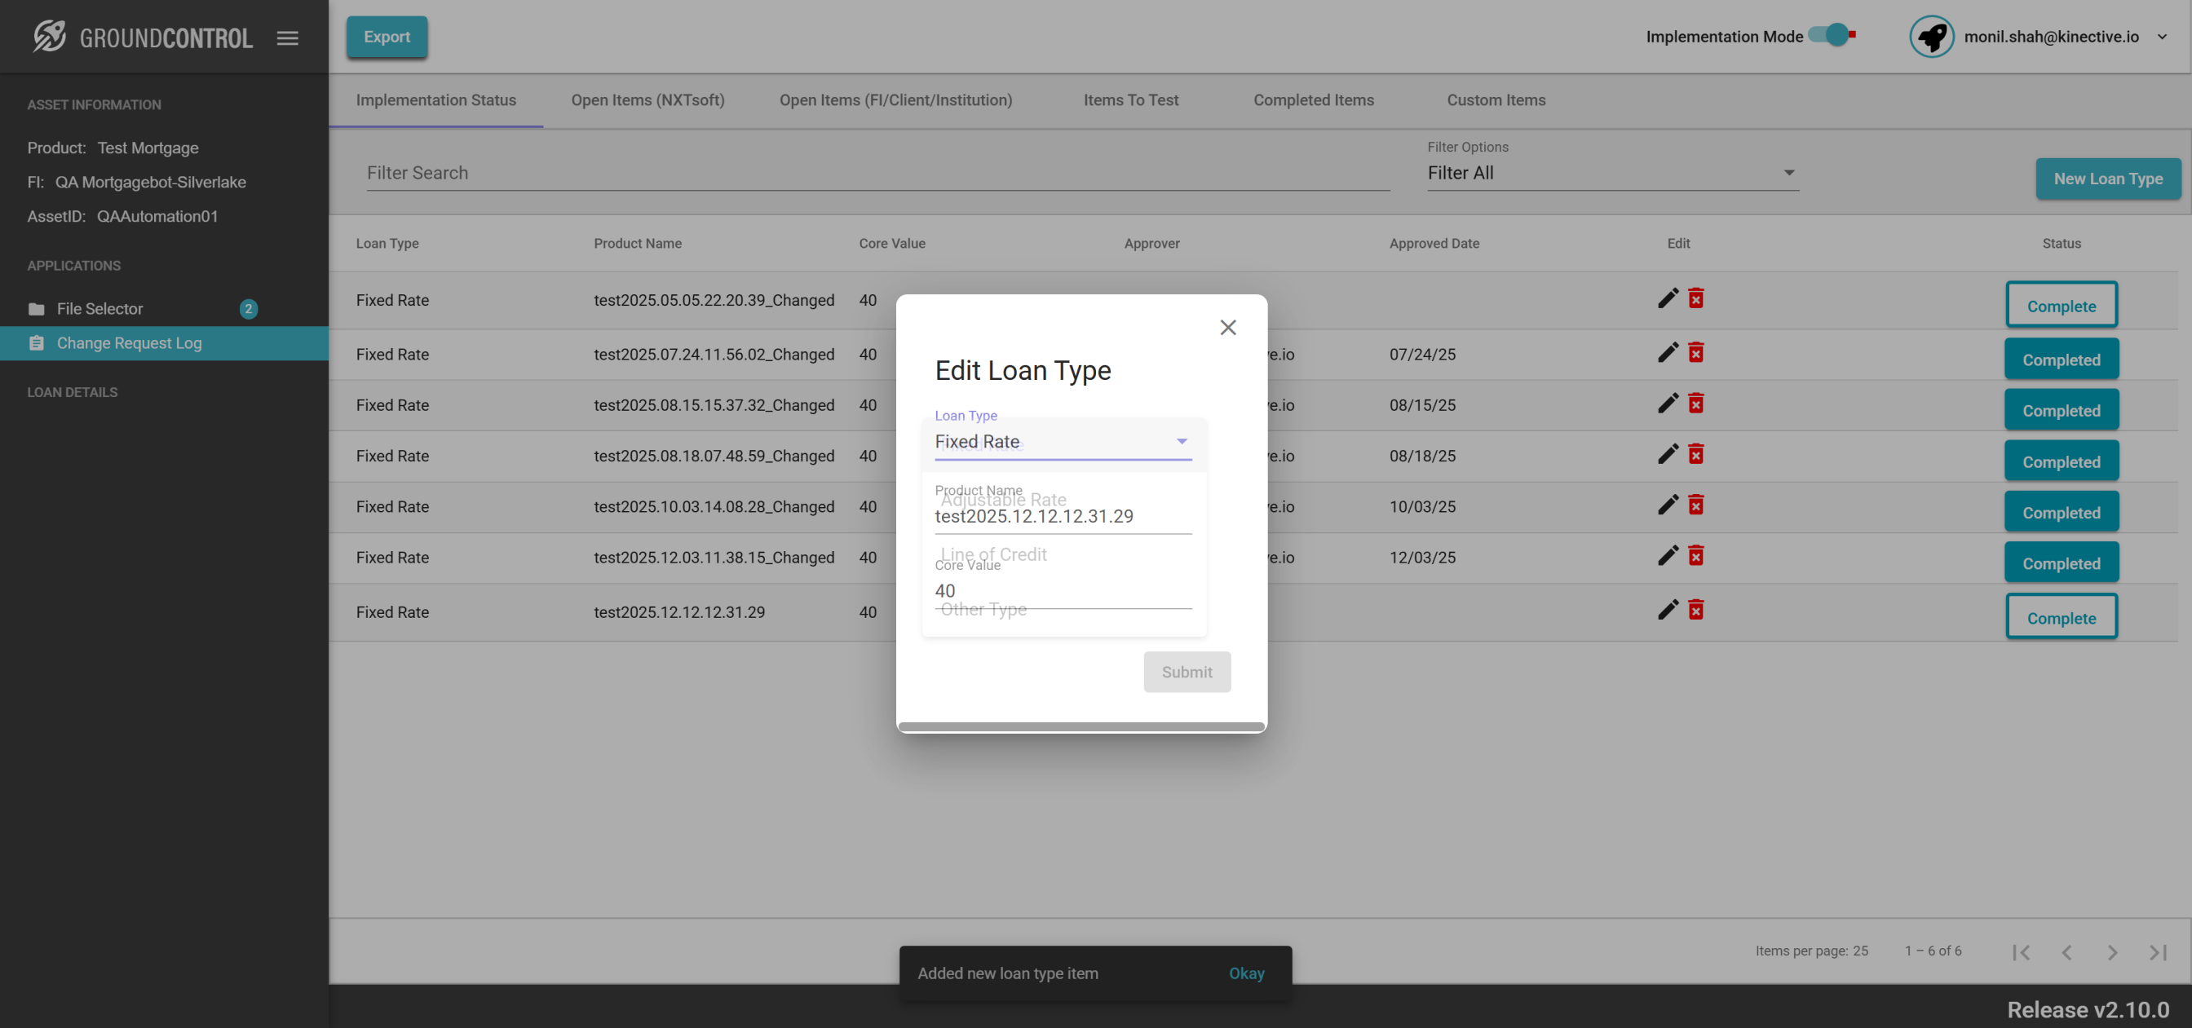
Task: Switch to the Items To Test tab
Action: (x=1130, y=100)
